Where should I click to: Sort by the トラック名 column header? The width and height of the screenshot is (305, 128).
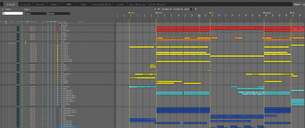coord(63,21)
